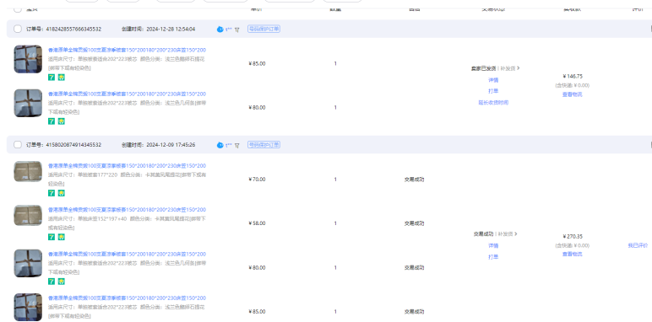Image resolution: width=652 pixels, height=322 pixels.
Task: Click the flag icon after buyer name in Dec 09 order
Action: pos(237,145)
